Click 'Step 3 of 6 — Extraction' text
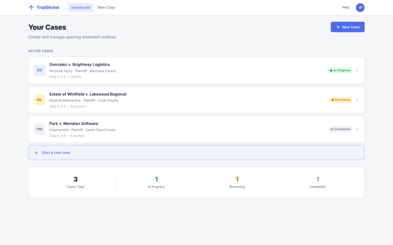The width and height of the screenshot is (393, 245). (68, 106)
